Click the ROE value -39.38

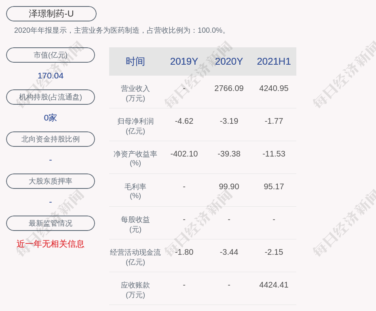[x=229, y=154]
